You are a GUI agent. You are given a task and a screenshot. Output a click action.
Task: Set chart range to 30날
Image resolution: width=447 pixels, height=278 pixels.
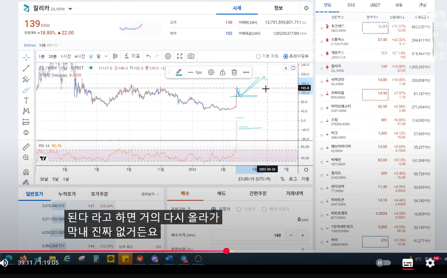(x=44, y=179)
